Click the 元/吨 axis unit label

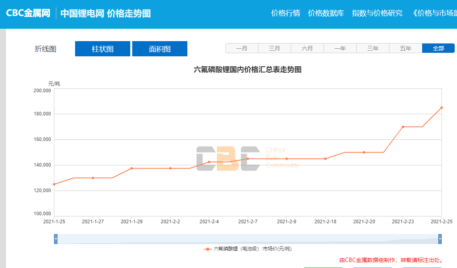tap(54, 84)
